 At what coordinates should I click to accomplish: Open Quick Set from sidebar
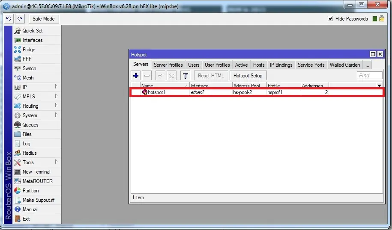coord(37,31)
